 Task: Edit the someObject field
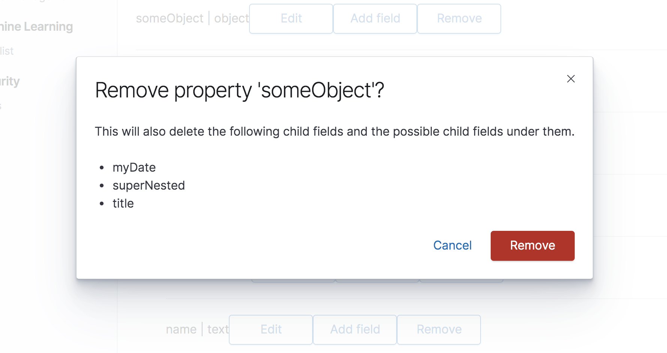(x=291, y=18)
